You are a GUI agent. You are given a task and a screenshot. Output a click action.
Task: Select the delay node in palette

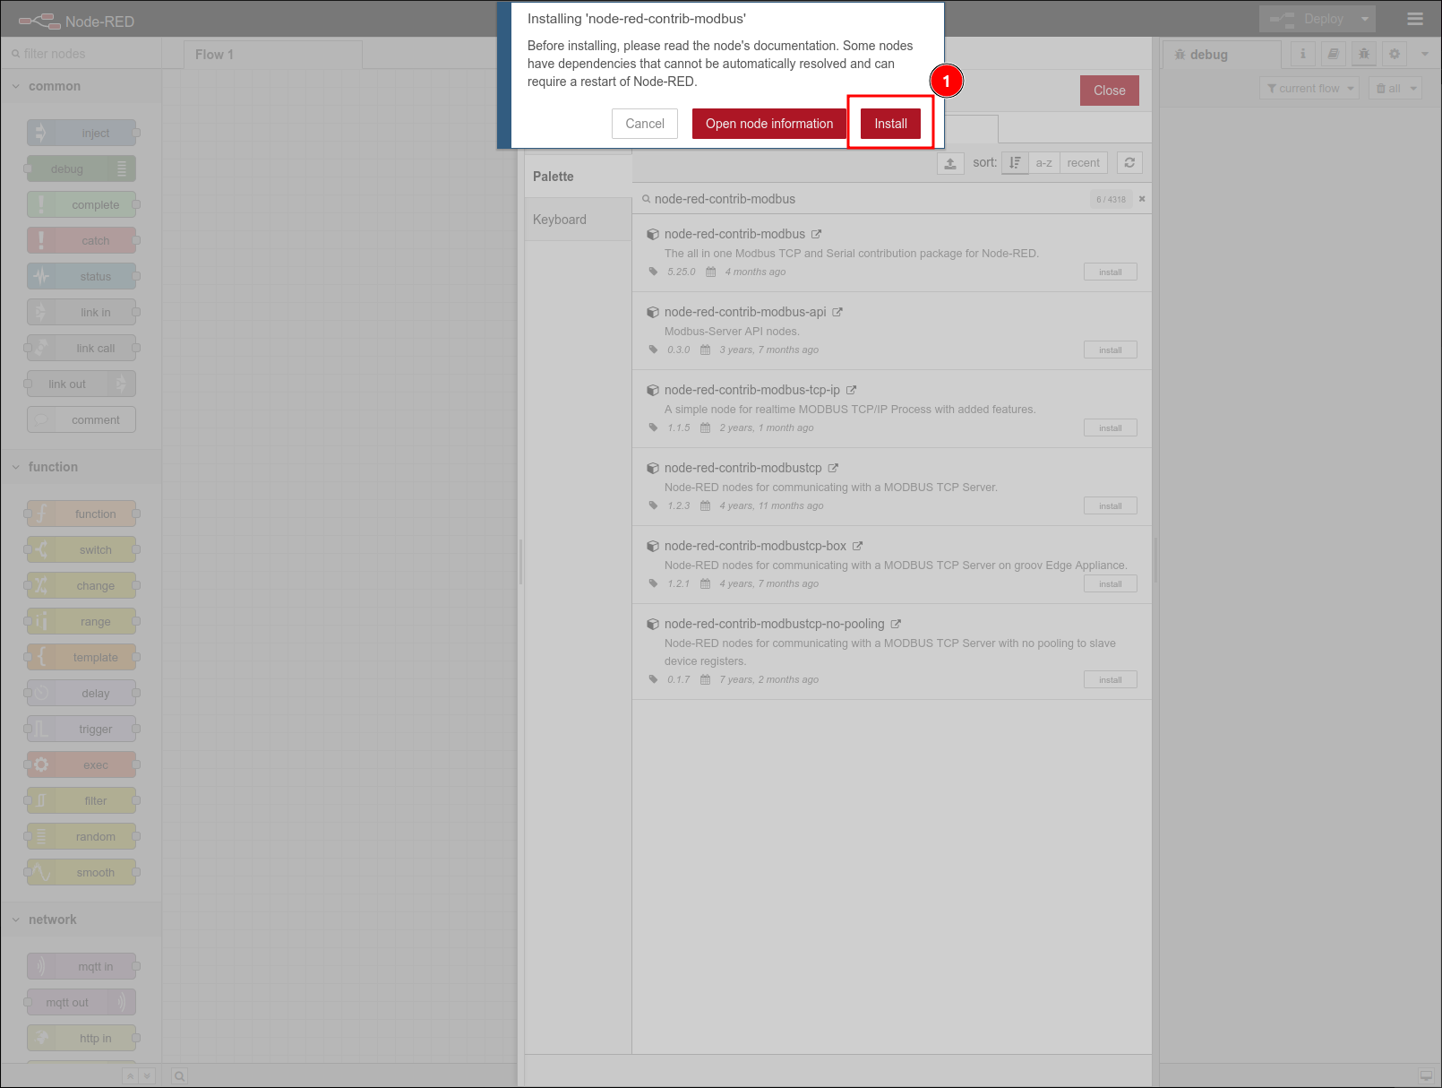click(82, 693)
